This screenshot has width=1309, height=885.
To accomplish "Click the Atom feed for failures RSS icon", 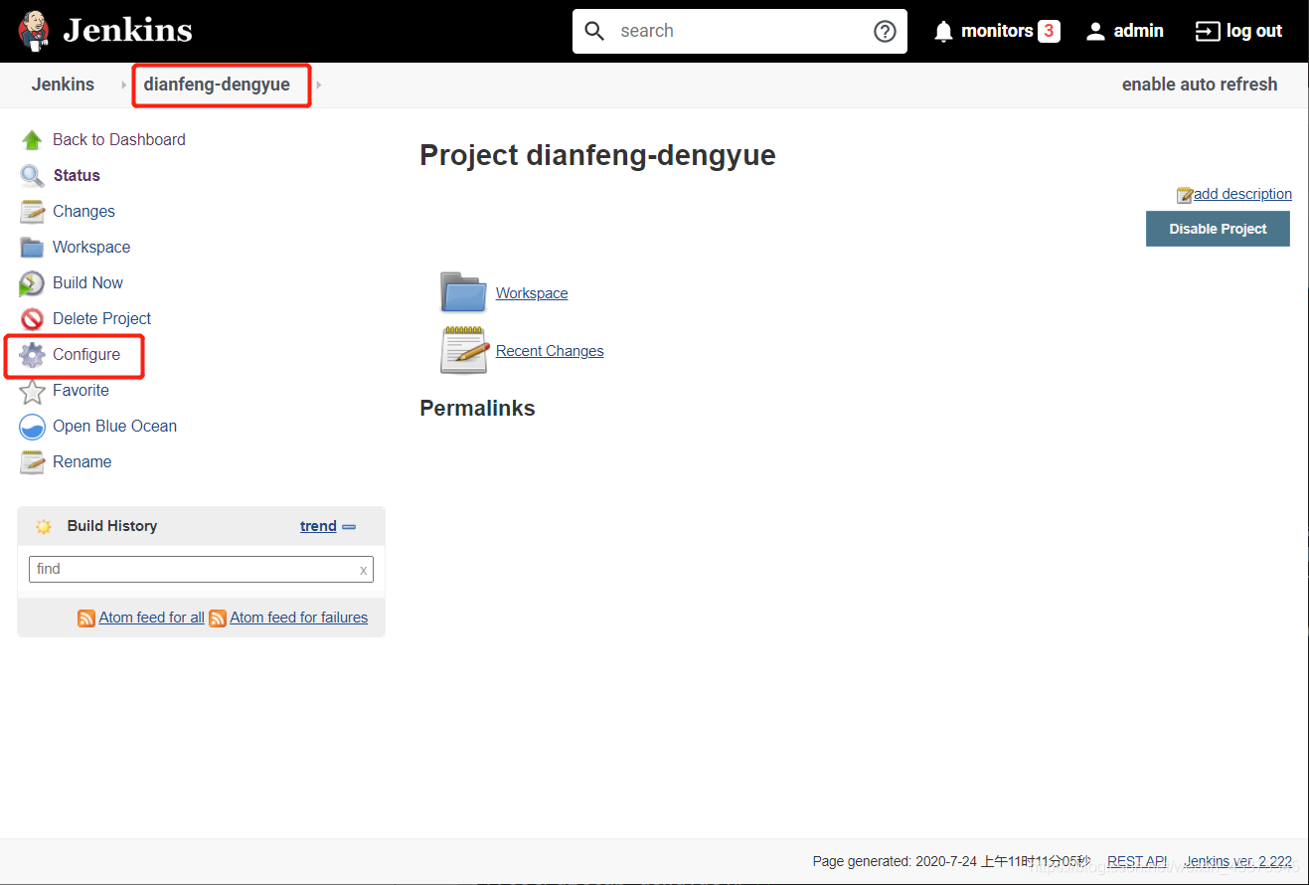I will coord(218,619).
